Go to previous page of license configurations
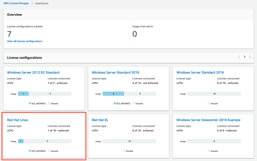257x161 pixels. 239,57
